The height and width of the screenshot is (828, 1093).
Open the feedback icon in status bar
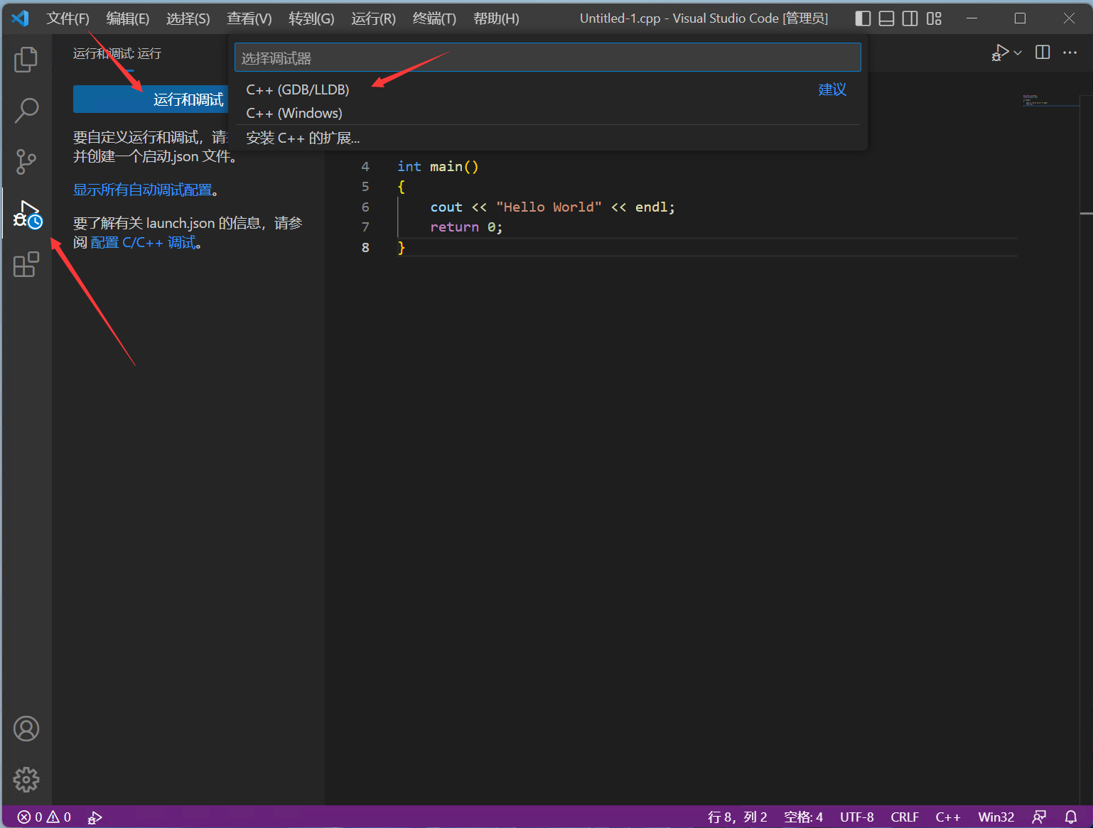click(1039, 817)
